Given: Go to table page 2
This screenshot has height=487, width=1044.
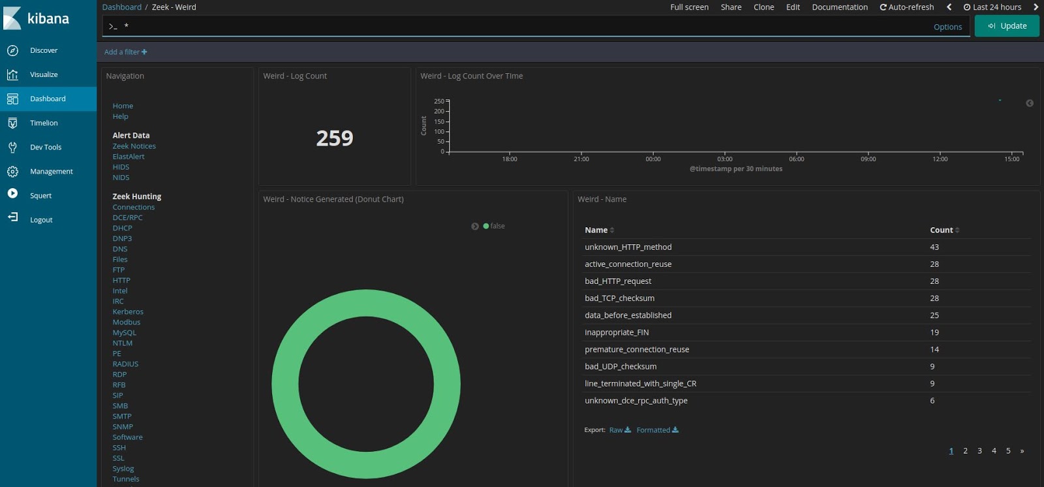Looking at the screenshot, I should click(x=965, y=450).
